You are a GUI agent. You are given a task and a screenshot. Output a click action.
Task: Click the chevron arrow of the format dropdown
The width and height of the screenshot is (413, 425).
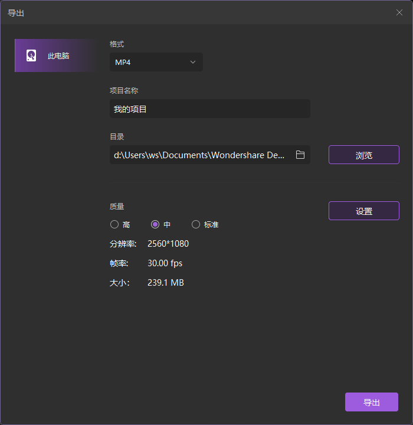(x=193, y=62)
